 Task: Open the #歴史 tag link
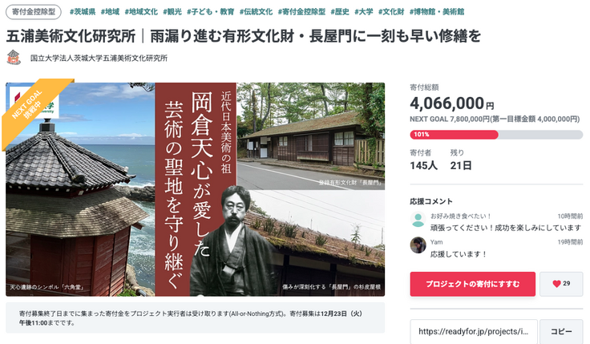[x=340, y=12]
